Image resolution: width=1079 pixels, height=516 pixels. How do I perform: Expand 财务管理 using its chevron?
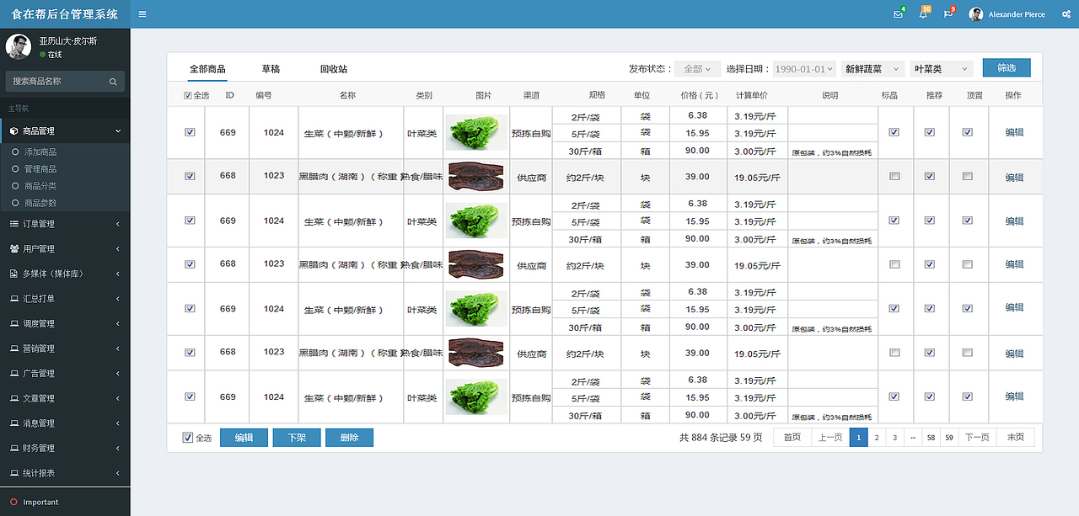(x=118, y=448)
